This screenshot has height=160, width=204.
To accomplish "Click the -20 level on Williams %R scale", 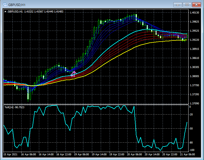I will (191, 115).
